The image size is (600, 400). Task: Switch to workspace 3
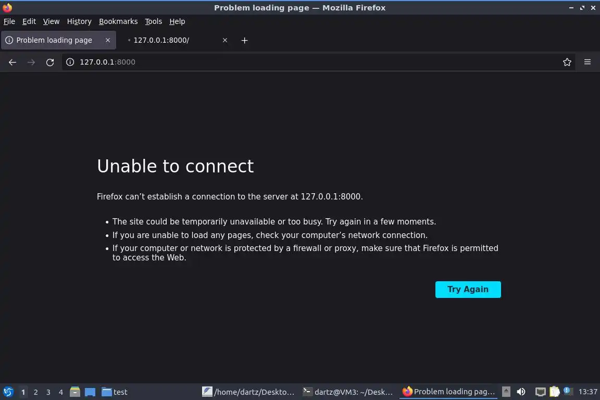[48, 392]
